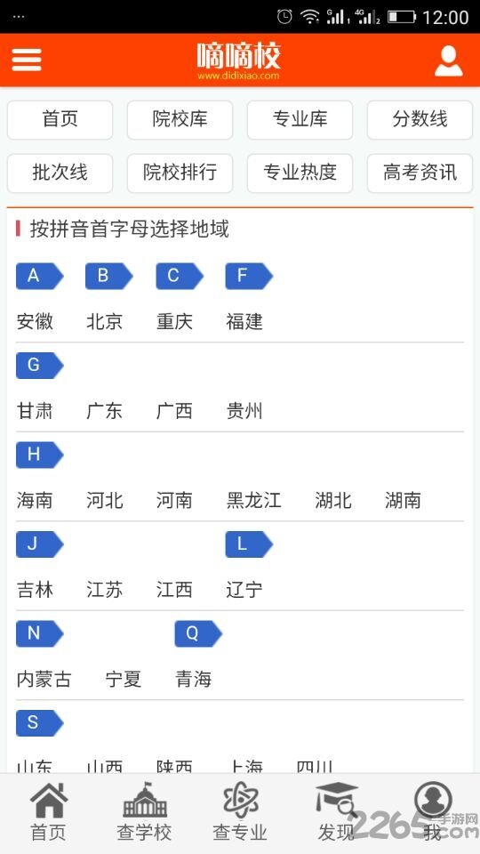Image resolution: width=480 pixels, height=854 pixels.
Task: Tap the 查专业 atom icon
Action: click(x=240, y=800)
